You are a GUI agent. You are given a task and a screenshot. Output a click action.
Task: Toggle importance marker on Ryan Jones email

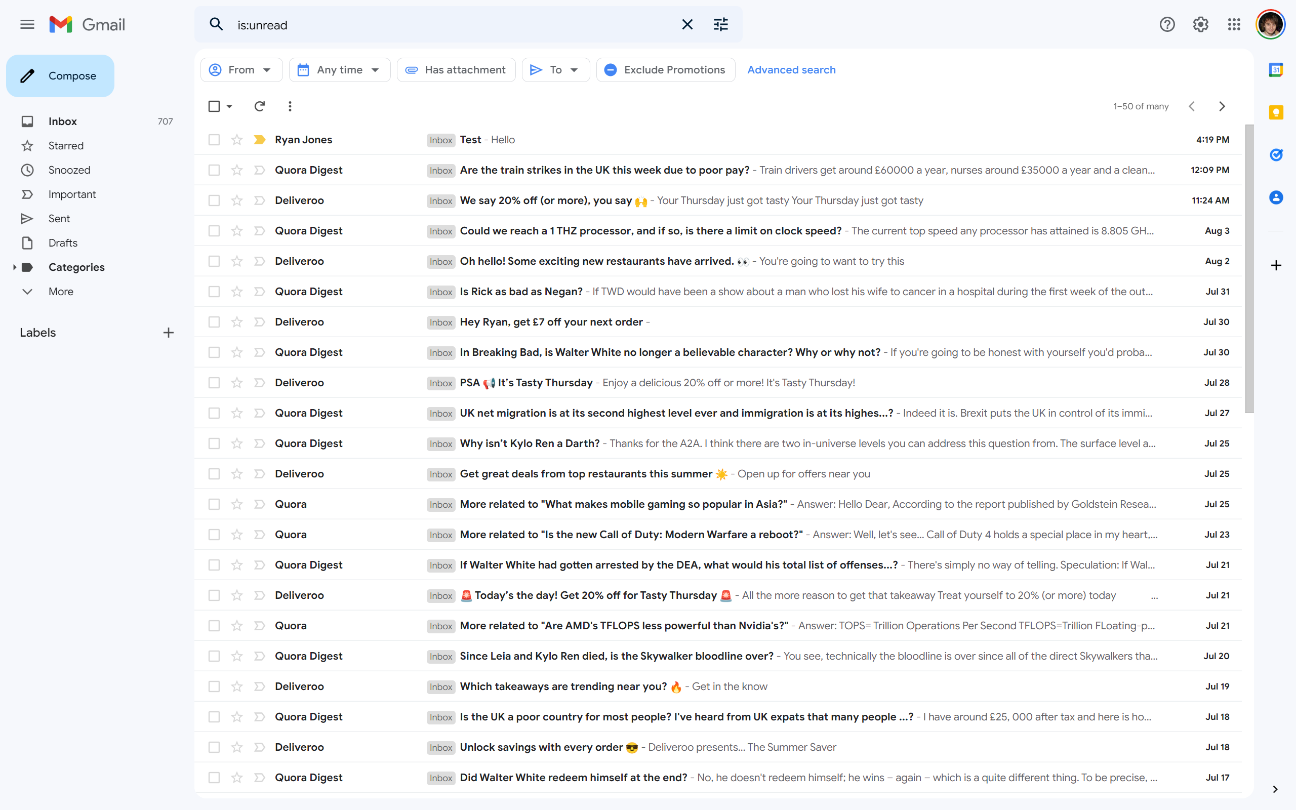tap(260, 140)
